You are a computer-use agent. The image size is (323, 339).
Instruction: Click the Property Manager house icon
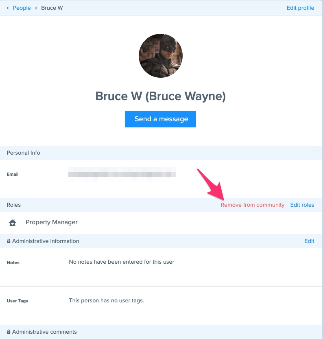coord(13,223)
